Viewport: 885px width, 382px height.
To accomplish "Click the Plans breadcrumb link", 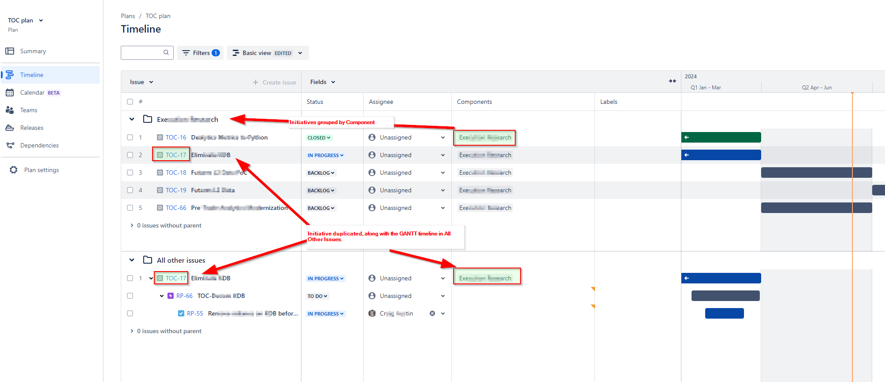I will tap(128, 16).
